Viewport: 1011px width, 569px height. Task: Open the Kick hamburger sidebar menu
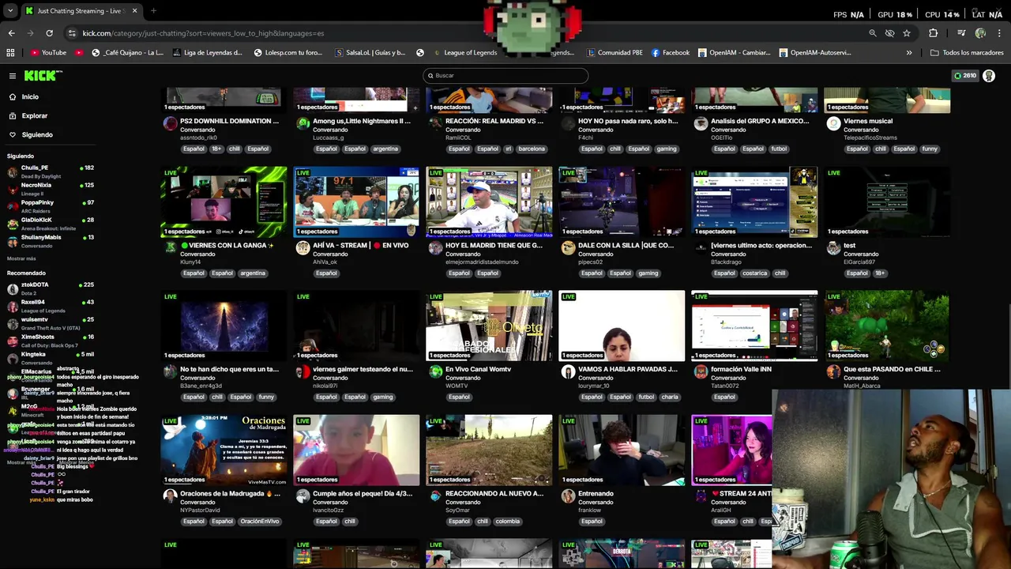coord(13,76)
